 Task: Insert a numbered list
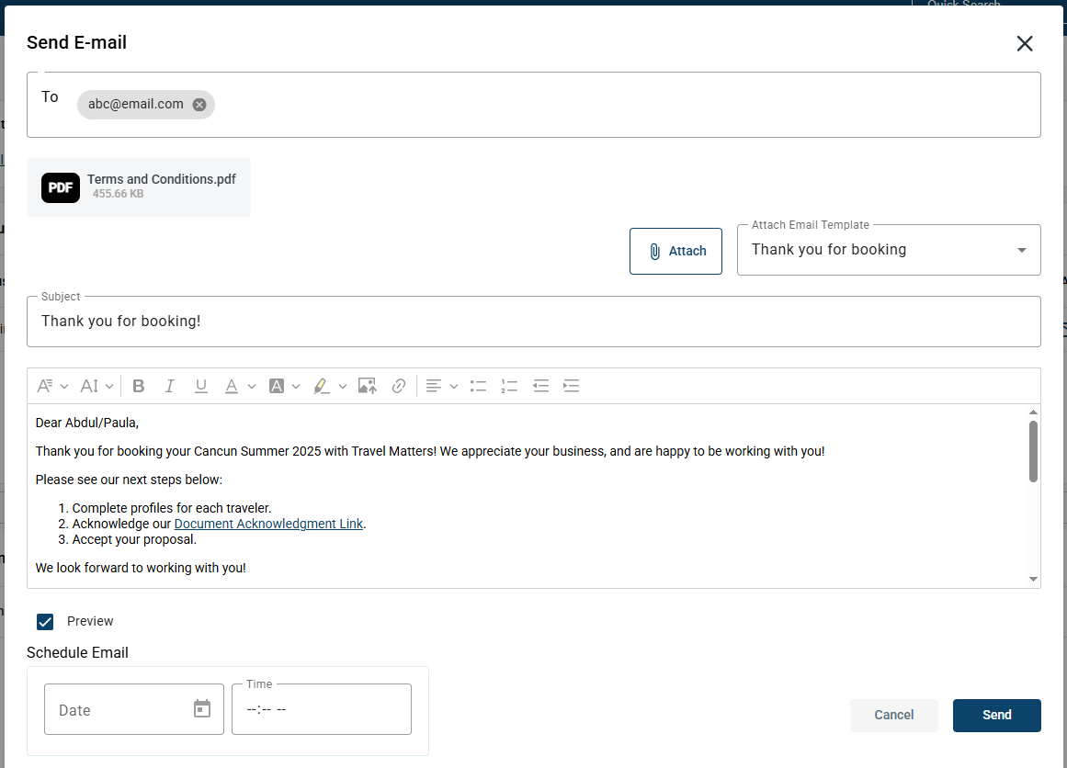[x=509, y=386]
